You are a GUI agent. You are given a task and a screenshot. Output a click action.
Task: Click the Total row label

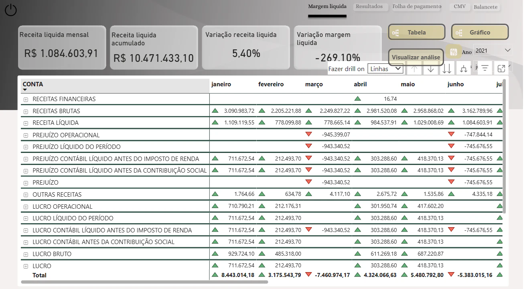click(x=39, y=275)
